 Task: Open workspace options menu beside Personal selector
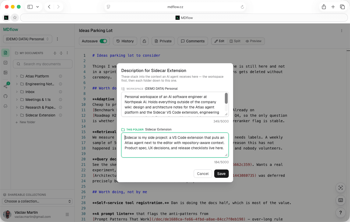[x=57, y=39]
